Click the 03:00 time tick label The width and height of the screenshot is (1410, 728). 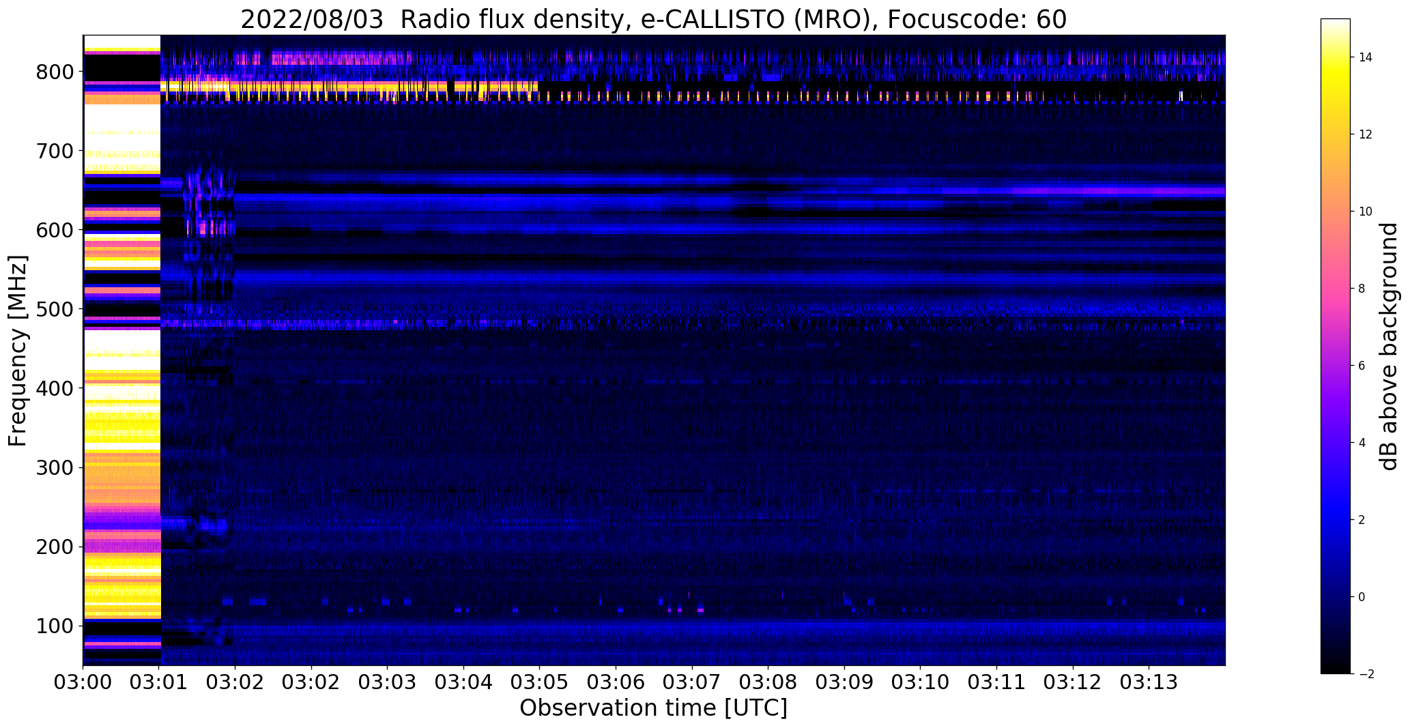click(x=83, y=682)
